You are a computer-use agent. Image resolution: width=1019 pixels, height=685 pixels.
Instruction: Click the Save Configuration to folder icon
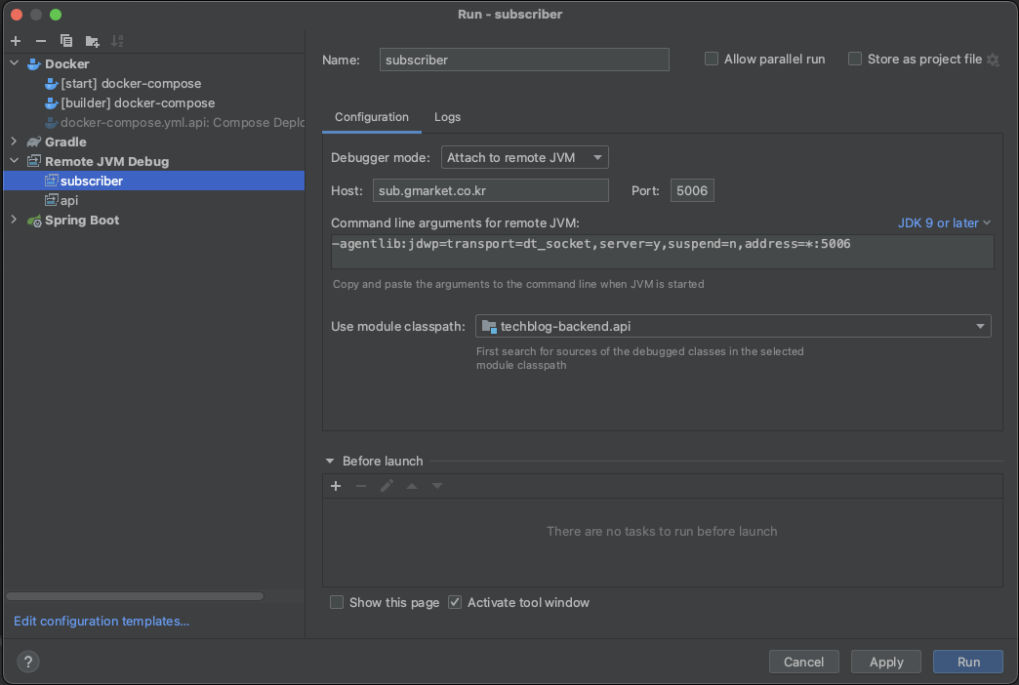92,41
